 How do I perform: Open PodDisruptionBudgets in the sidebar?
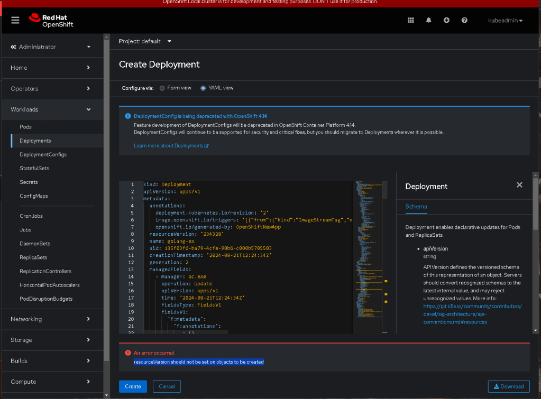pos(46,299)
